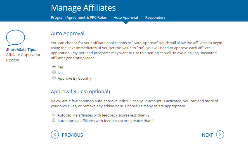Open Program Agreement & PPC Rules tab
The height and width of the screenshot is (145, 248).
[79, 17]
